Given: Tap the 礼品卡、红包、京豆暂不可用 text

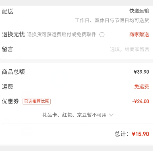Looking at the screenshot, I should point(74,115).
